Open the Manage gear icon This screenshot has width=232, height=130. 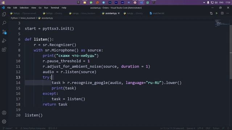click(x=4, y=121)
